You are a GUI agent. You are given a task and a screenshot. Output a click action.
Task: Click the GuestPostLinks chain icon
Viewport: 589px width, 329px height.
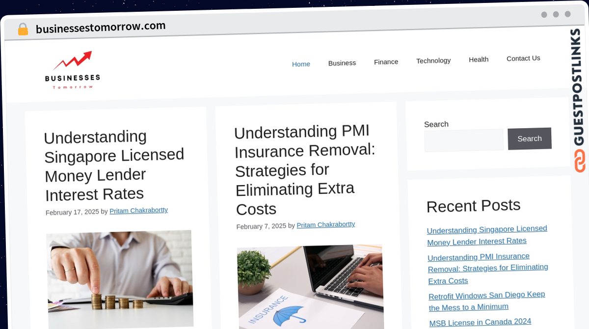click(x=580, y=161)
